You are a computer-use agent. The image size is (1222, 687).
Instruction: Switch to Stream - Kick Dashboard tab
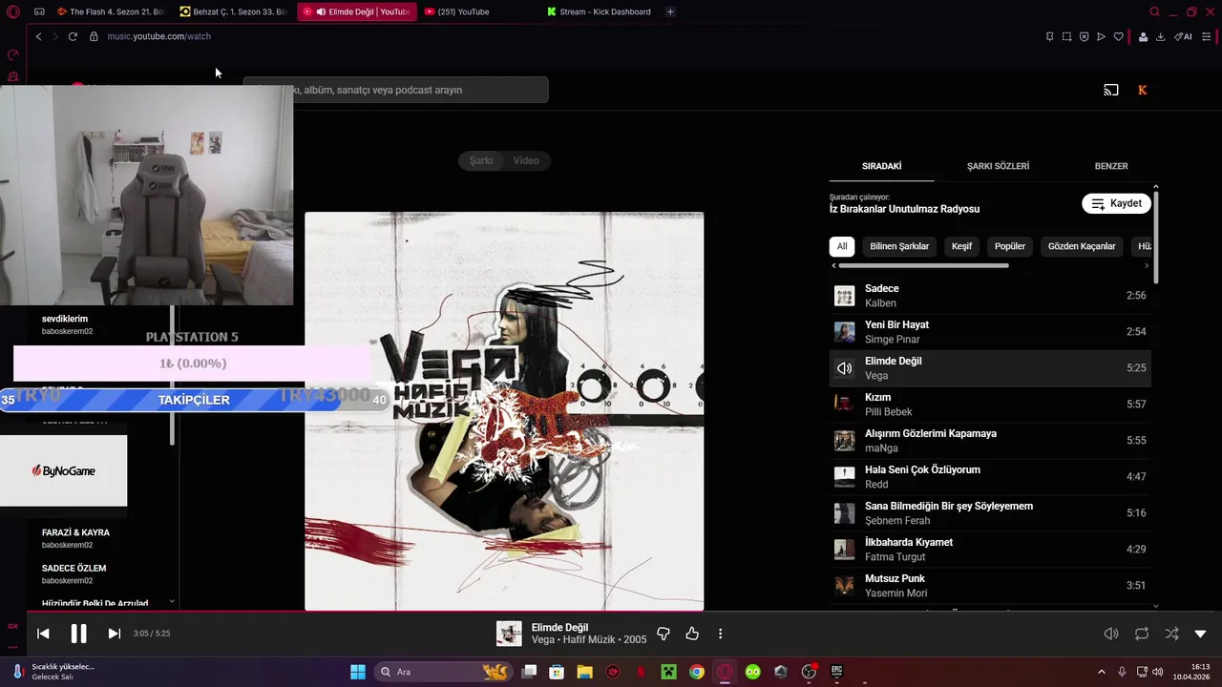(x=600, y=11)
